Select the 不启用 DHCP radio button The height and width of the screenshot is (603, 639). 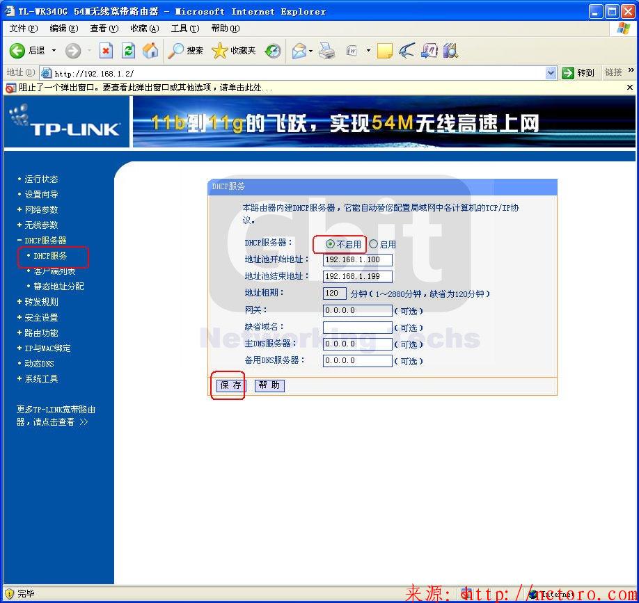330,244
